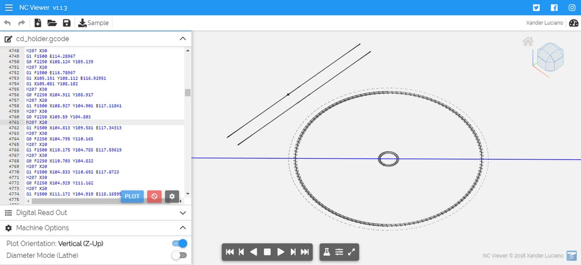Click line 4761 M207 X20 in editor
This screenshot has height=265, width=581.
point(36,122)
